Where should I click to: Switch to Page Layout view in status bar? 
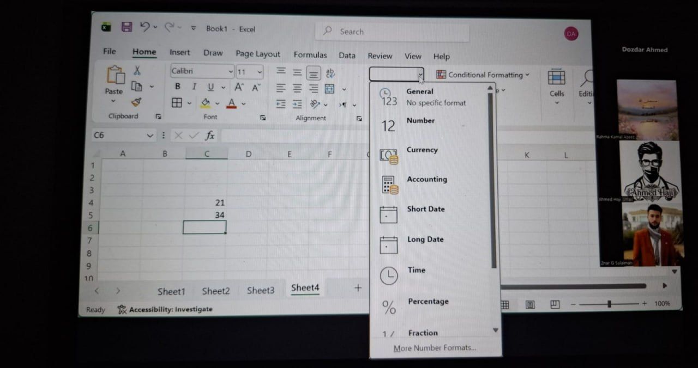(x=530, y=304)
